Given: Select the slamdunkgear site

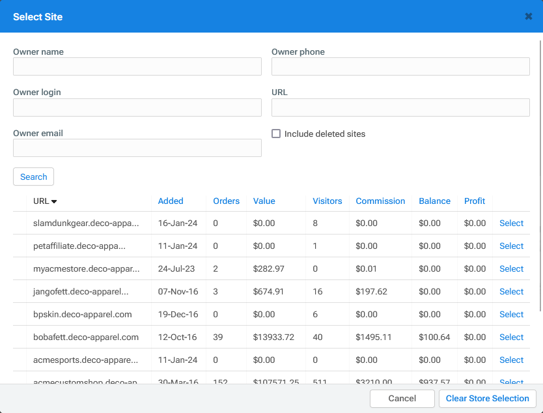Looking at the screenshot, I should click(511, 223).
